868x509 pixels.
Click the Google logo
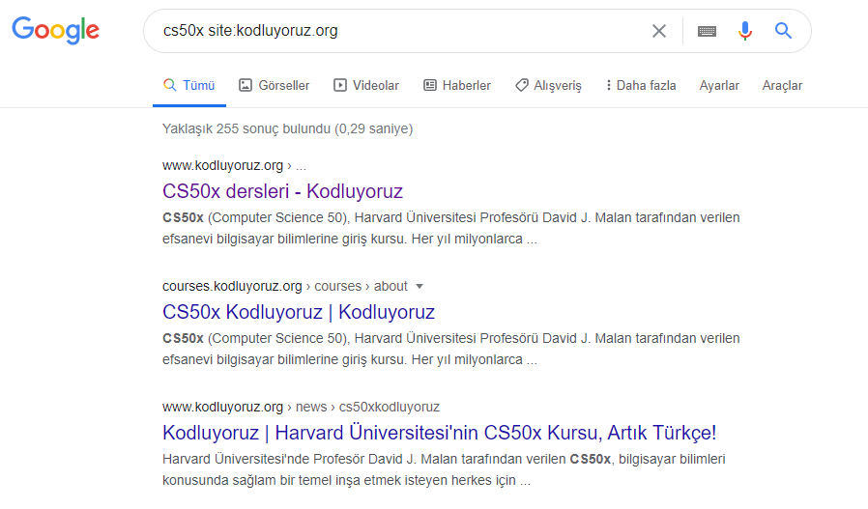[55, 30]
